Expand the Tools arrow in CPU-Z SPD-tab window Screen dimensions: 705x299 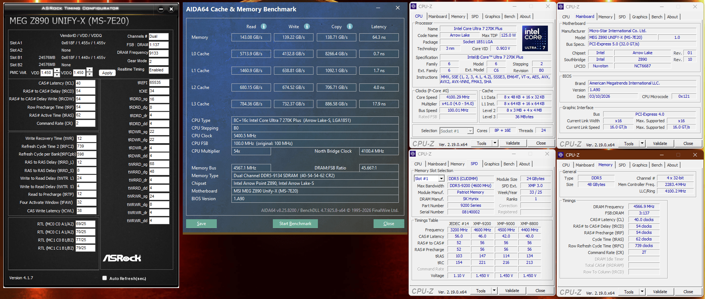click(494, 291)
